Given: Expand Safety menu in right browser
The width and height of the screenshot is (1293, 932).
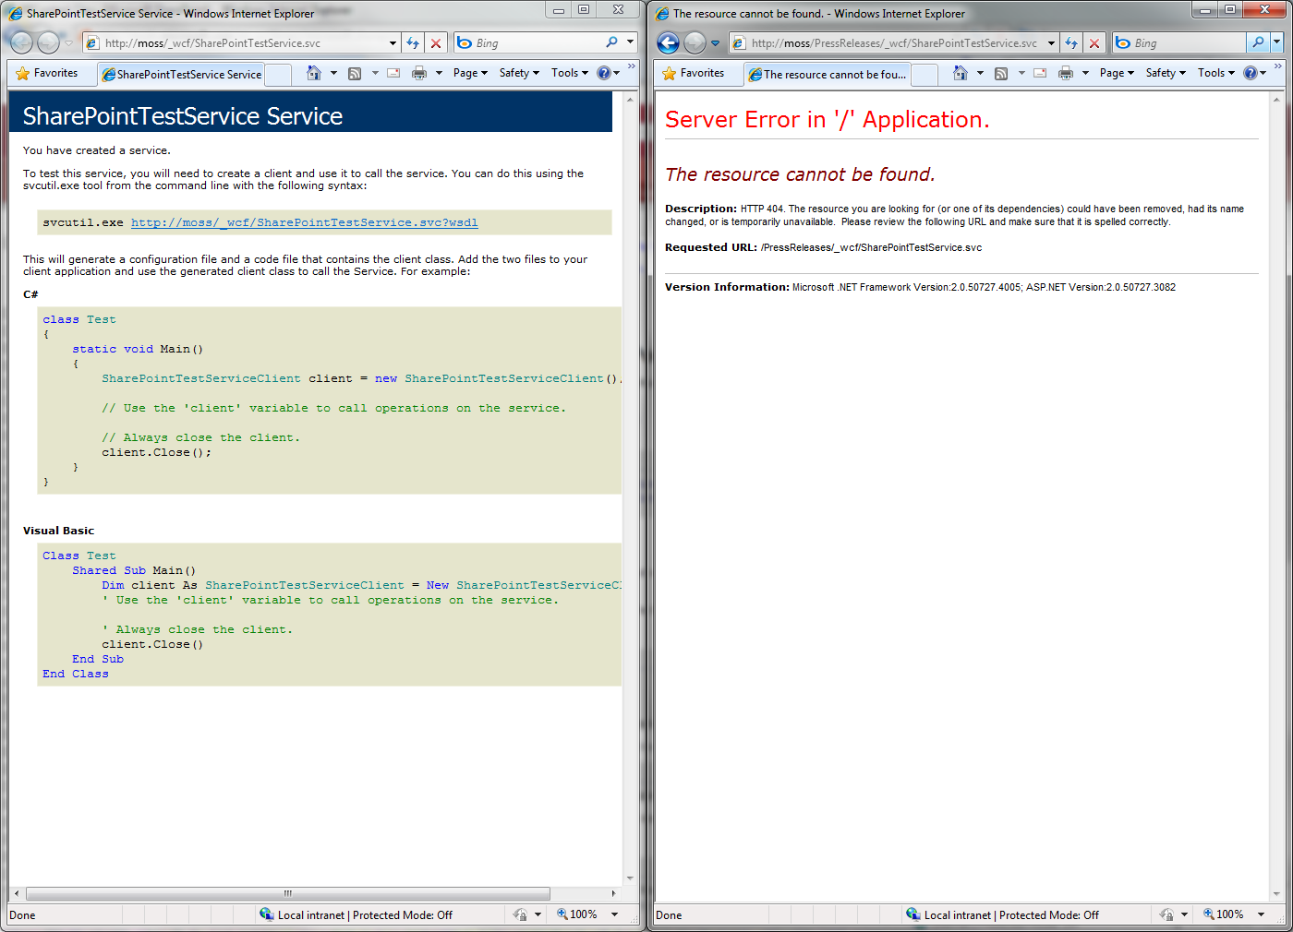Looking at the screenshot, I should [1166, 73].
